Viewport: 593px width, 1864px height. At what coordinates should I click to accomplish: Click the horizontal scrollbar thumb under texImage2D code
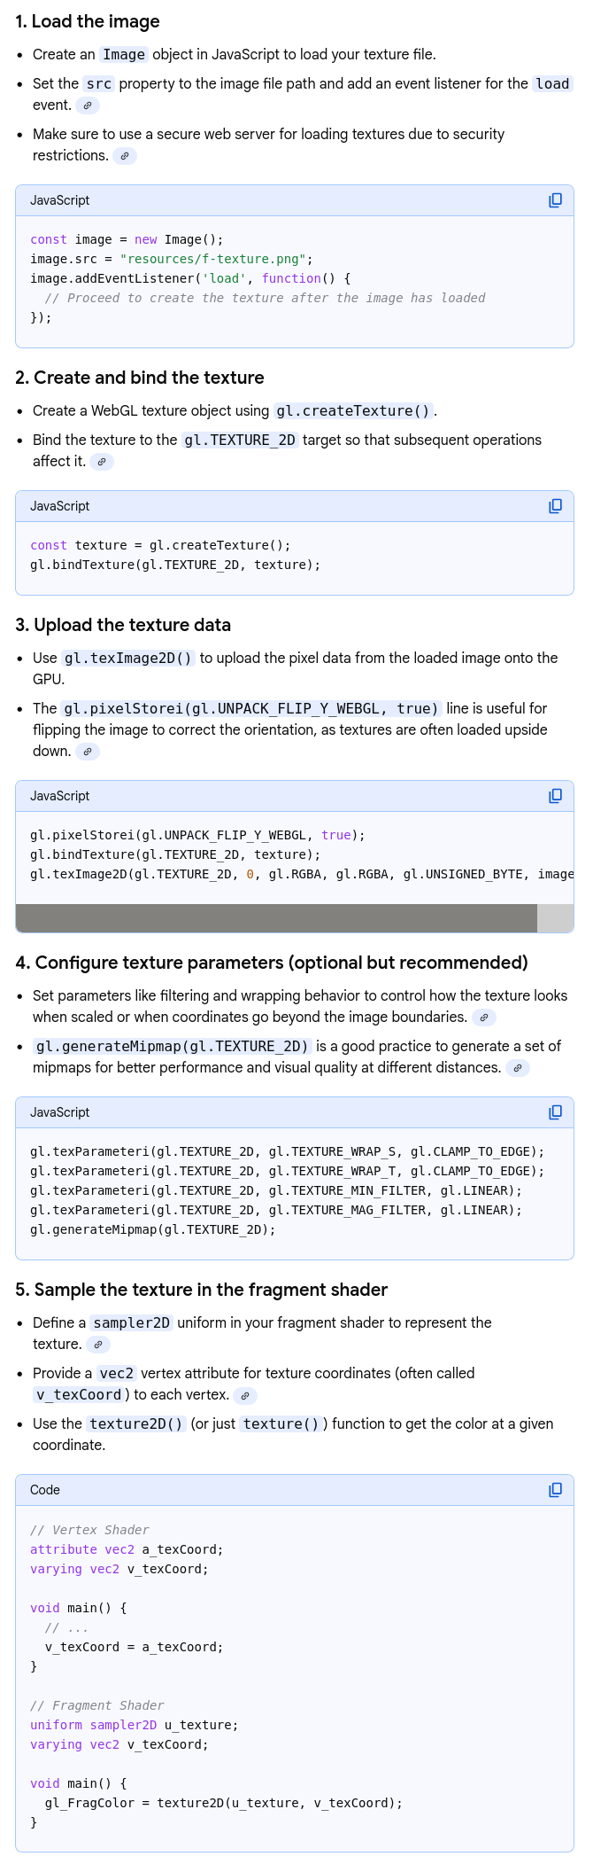[276, 918]
